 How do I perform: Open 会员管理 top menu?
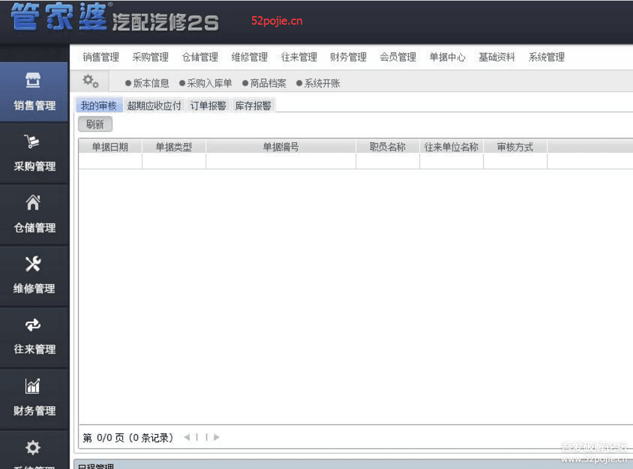click(398, 57)
